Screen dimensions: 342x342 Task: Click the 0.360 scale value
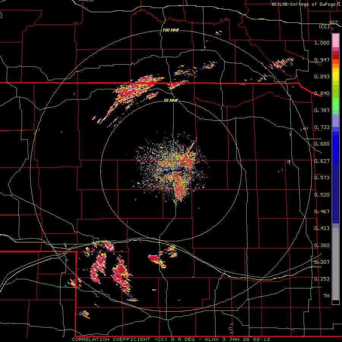pyautogui.click(x=322, y=245)
